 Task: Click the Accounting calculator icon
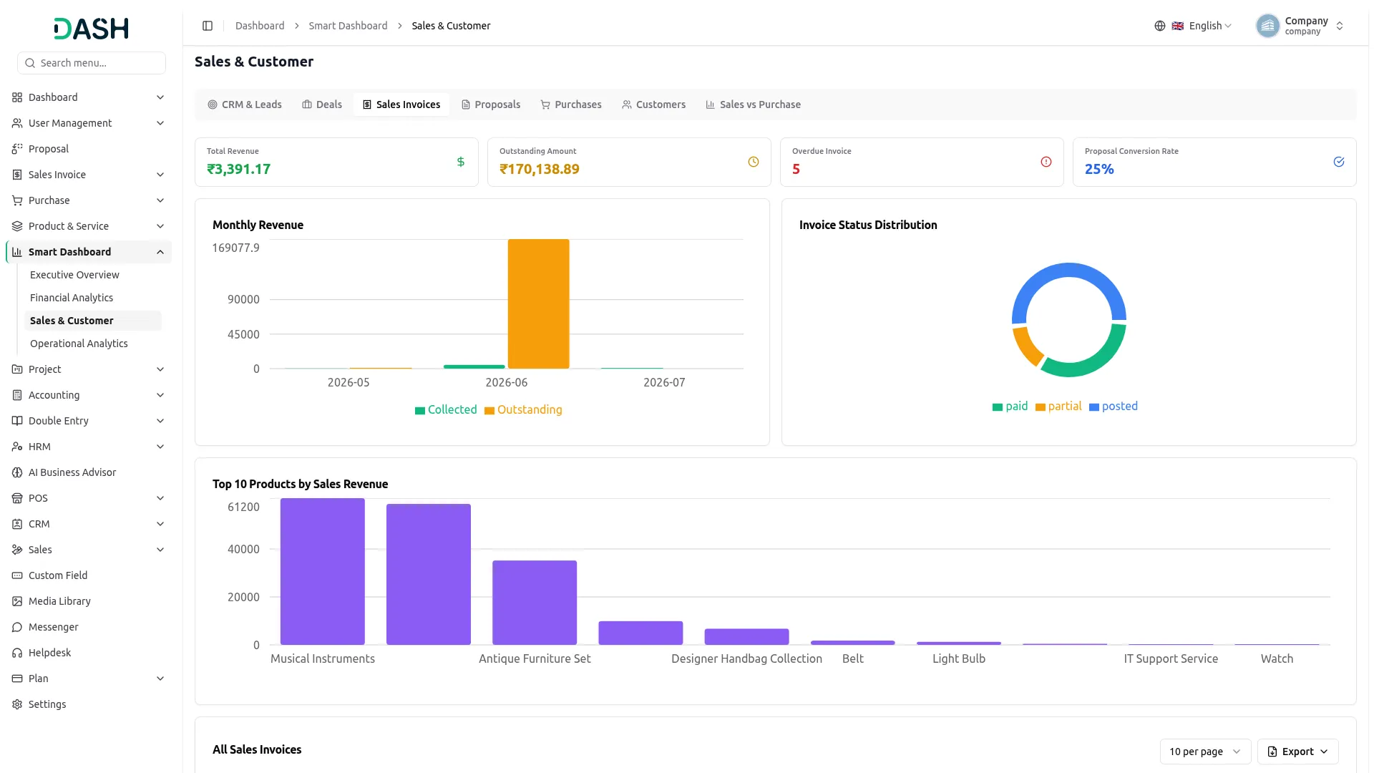[17, 395]
